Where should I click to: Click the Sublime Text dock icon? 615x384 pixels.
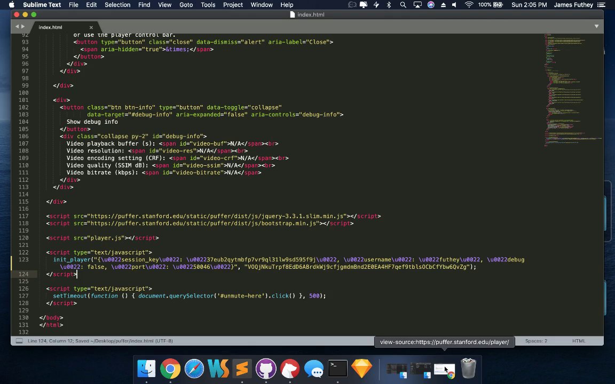(x=242, y=369)
